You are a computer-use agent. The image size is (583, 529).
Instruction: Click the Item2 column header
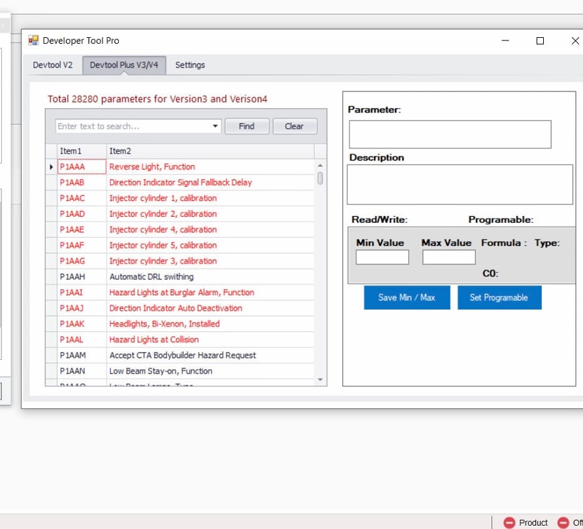[x=210, y=151]
